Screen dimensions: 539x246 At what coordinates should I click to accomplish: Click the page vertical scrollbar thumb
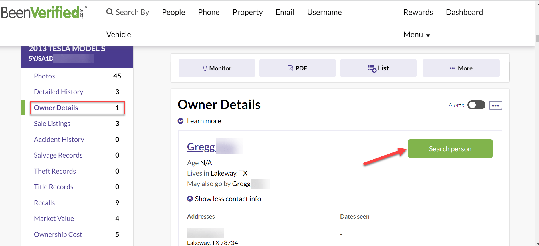[537, 39]
